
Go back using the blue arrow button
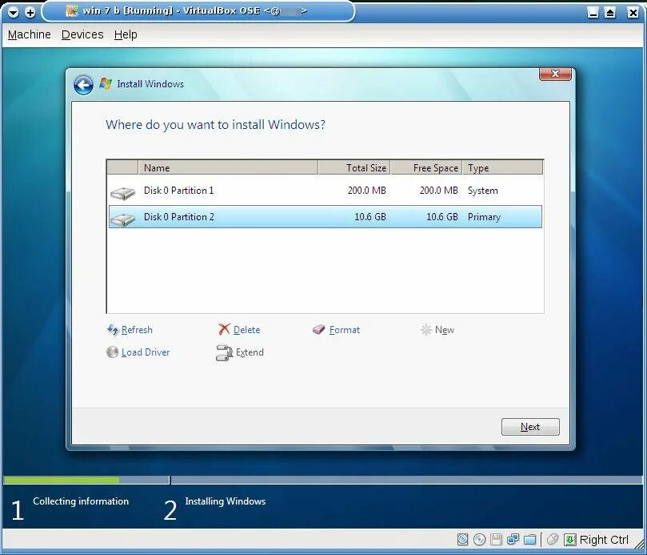coord(83,85)
